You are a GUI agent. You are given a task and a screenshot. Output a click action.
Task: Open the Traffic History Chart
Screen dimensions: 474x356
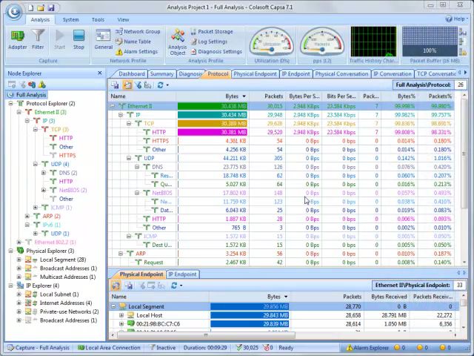[x=373, y=42]
